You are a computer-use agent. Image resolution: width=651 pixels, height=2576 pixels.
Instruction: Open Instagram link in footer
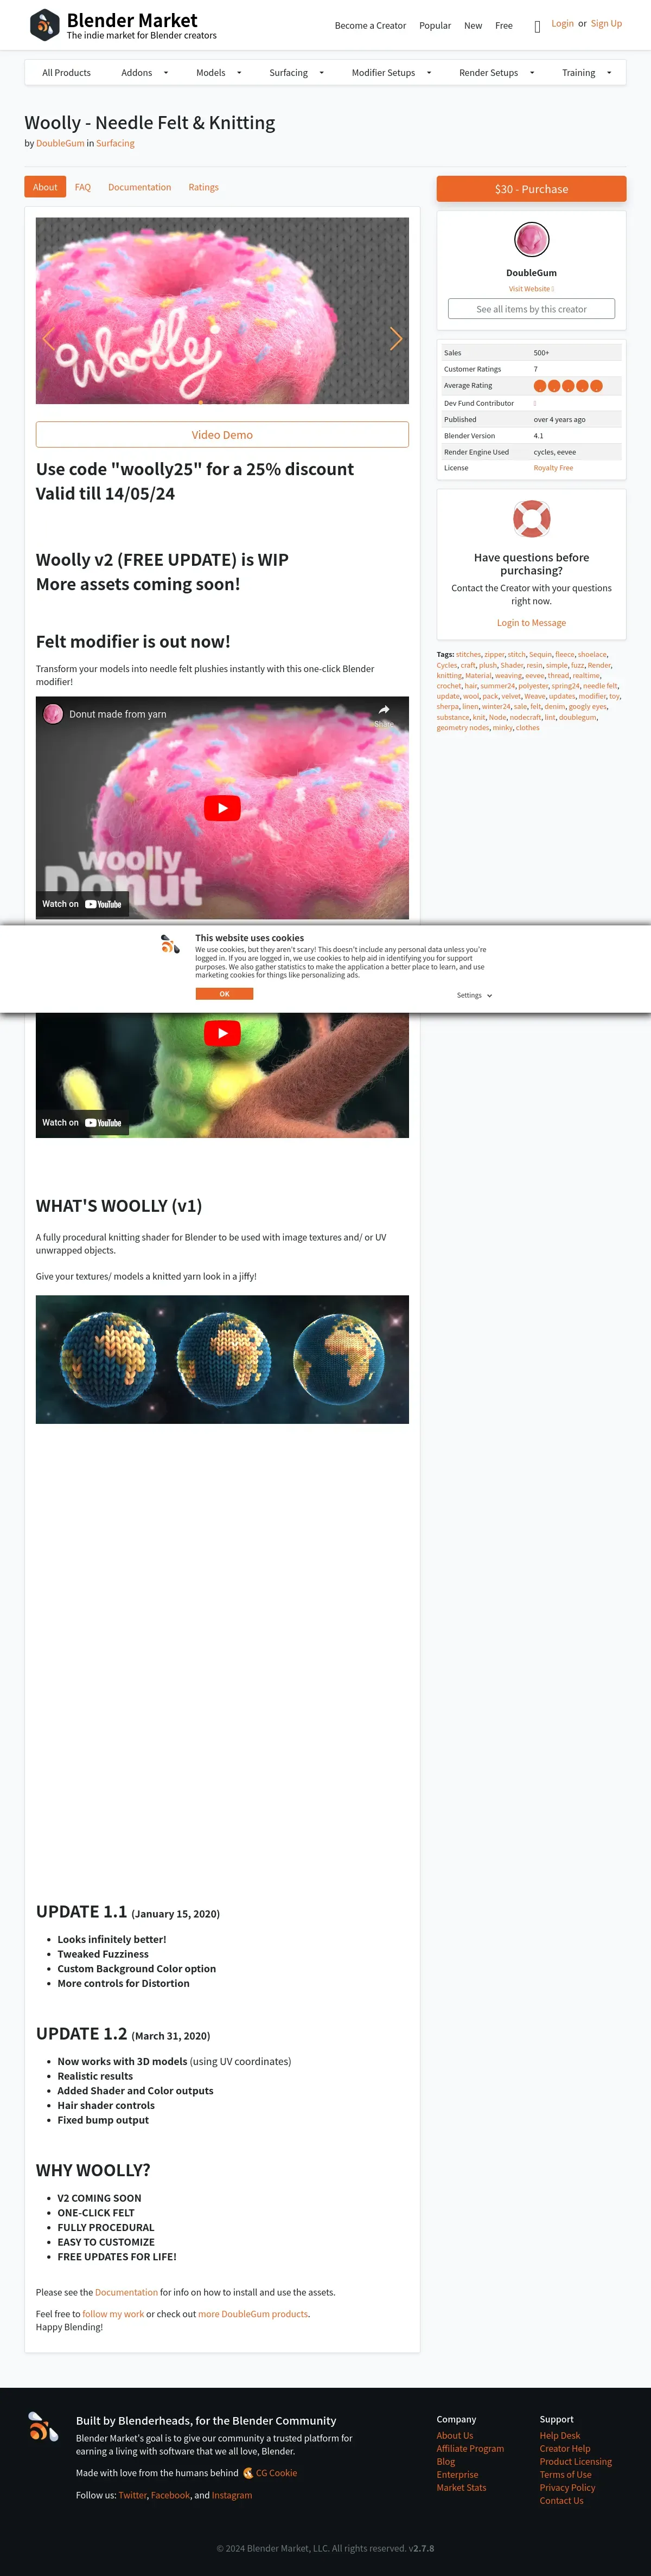click(232, 2495)
